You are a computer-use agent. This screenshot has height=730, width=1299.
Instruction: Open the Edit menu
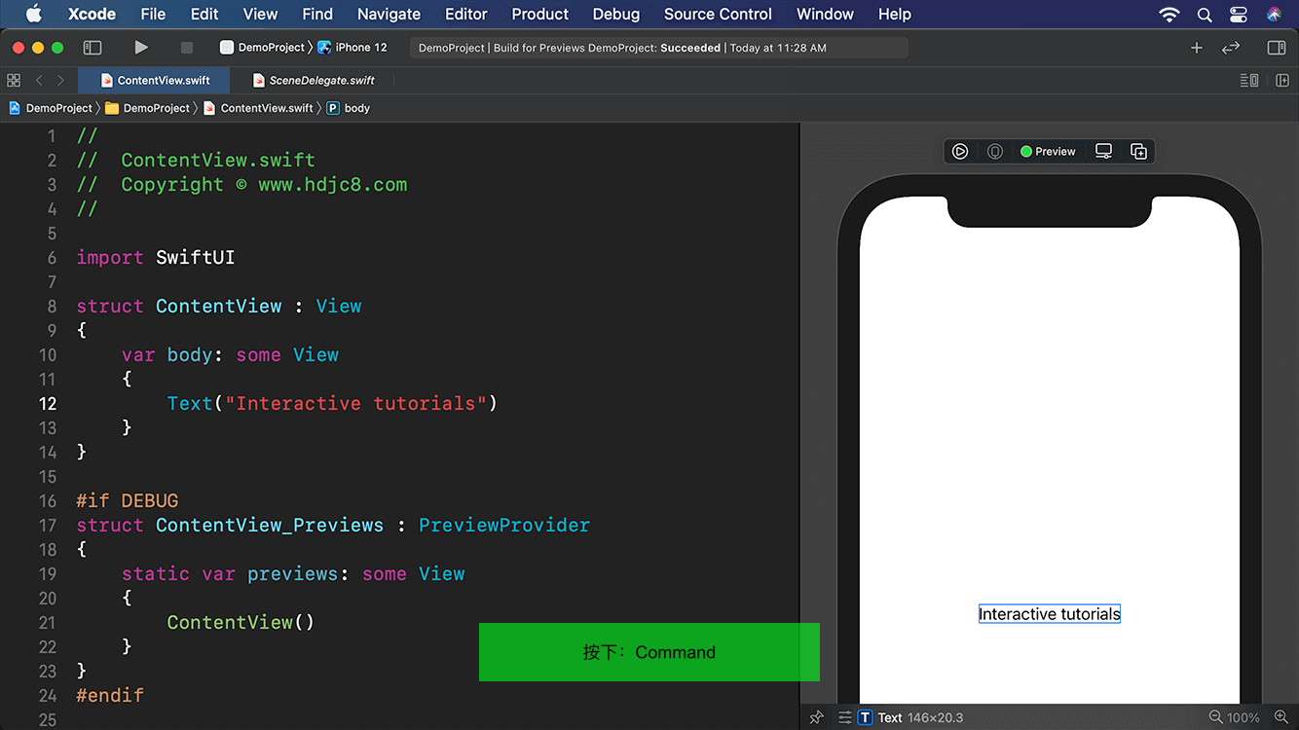point(204,14)
